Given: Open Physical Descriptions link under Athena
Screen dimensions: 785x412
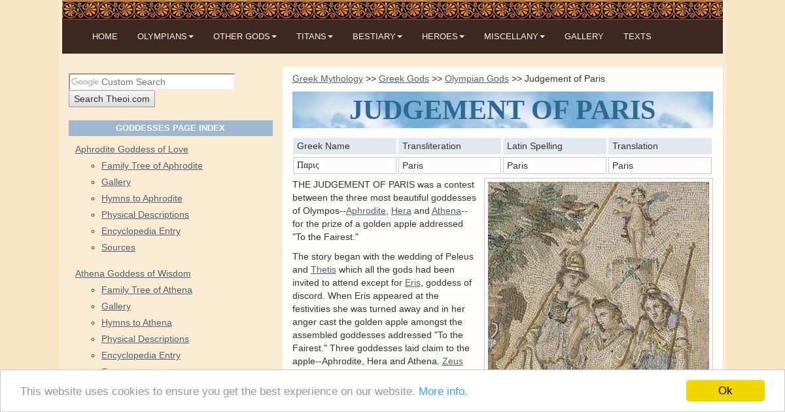Looking at the screenshot, I should tap(145, 339).
